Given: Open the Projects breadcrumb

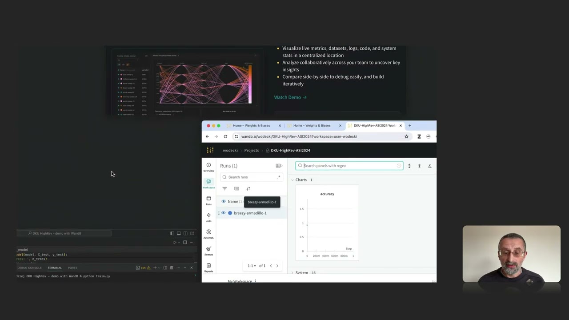Looking at the screenshot, I should point(251,150).
